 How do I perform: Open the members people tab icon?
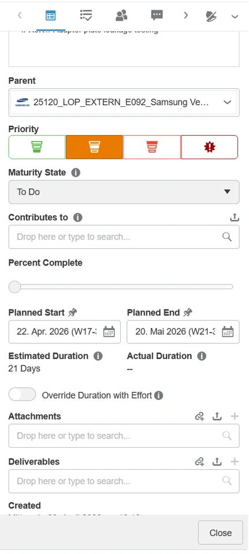click(x=121, y=15)
